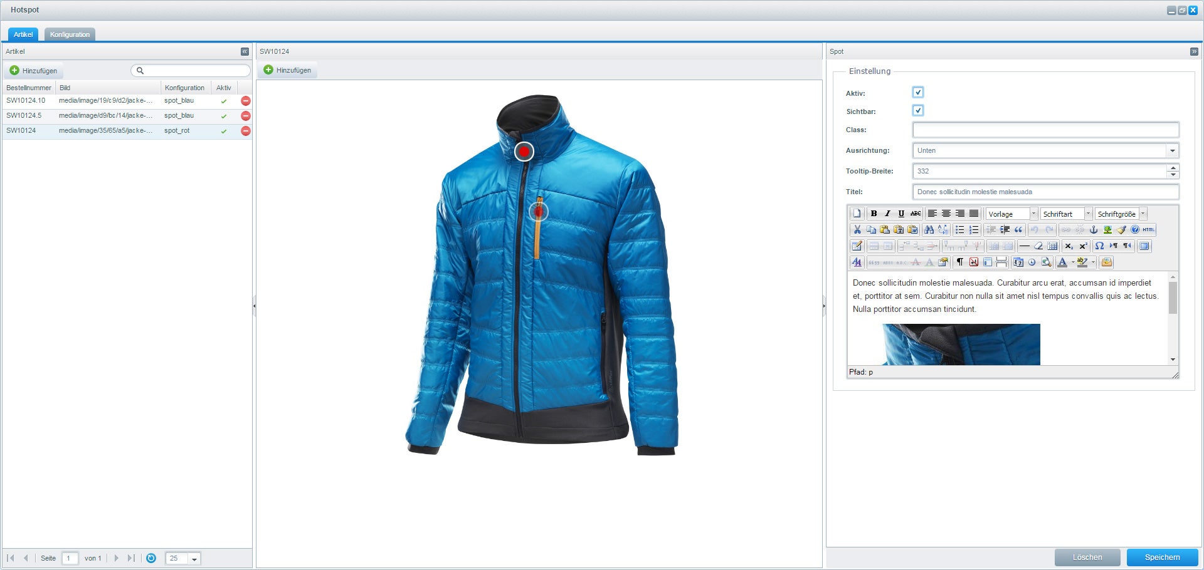This screenshot has width=1204, height=570.
Task: Select the hotspot on the chest zipper
Action: point(538,212)
